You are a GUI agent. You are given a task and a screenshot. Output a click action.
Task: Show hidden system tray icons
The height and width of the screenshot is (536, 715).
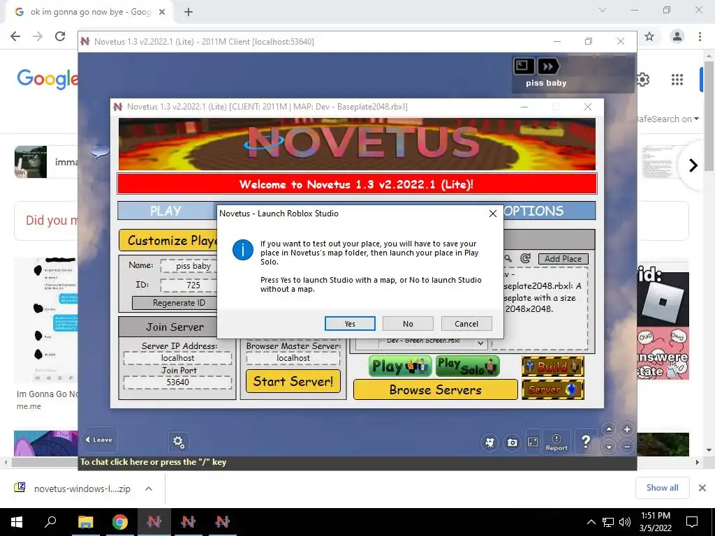(x=591, y=522)
